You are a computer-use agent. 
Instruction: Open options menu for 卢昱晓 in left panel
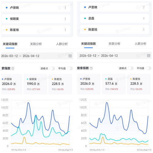65,8
